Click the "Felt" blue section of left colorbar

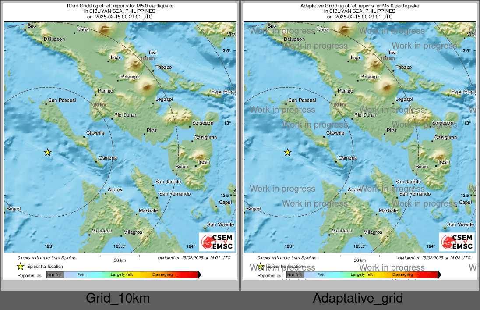point(81,275)
